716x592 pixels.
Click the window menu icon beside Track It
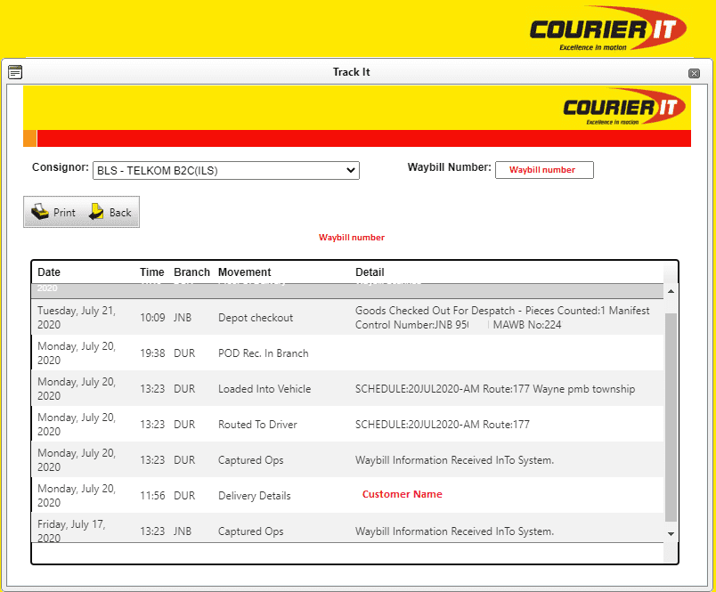(15, 72)
